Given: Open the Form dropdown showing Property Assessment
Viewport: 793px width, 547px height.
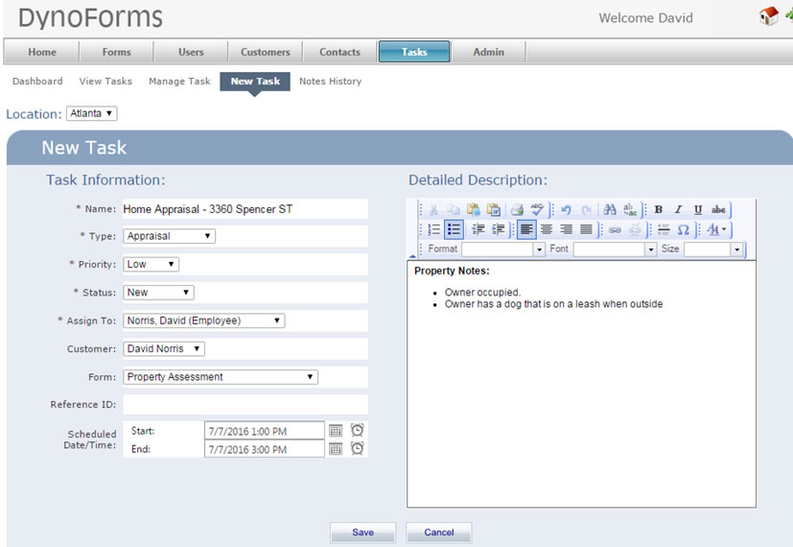Looking at the screenshot, I should pos(221,377).
